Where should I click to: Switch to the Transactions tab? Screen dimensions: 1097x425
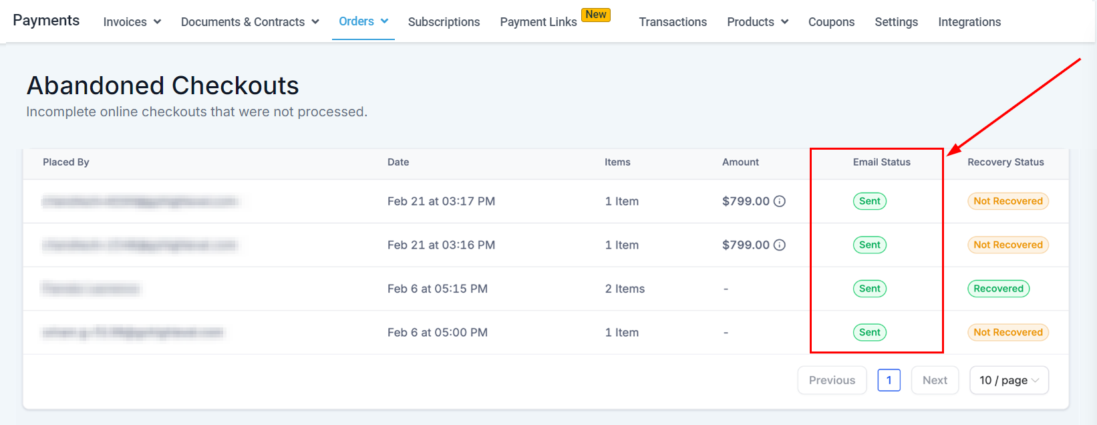(672, 22)
